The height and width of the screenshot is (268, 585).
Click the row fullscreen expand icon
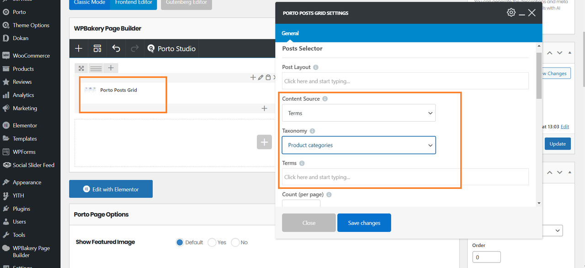(81, 68)
